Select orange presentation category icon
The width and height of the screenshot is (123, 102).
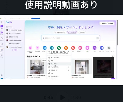pyautogui.click(x=66, y=48)
